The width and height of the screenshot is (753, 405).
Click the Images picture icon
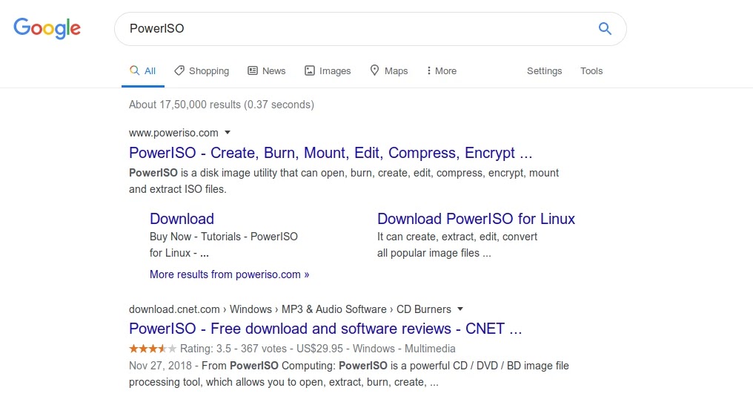tap(310, 70)
